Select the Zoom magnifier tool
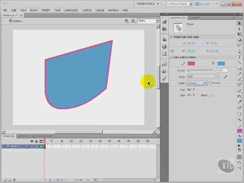Screen dimensions: 244x183 (x=240, y=119)
